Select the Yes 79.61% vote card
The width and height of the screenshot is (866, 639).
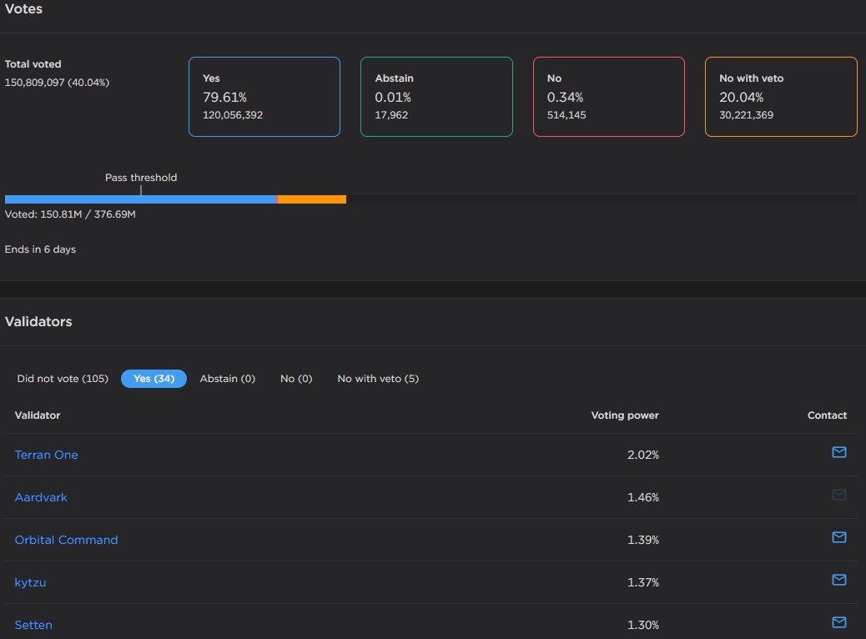click(264, 97)
